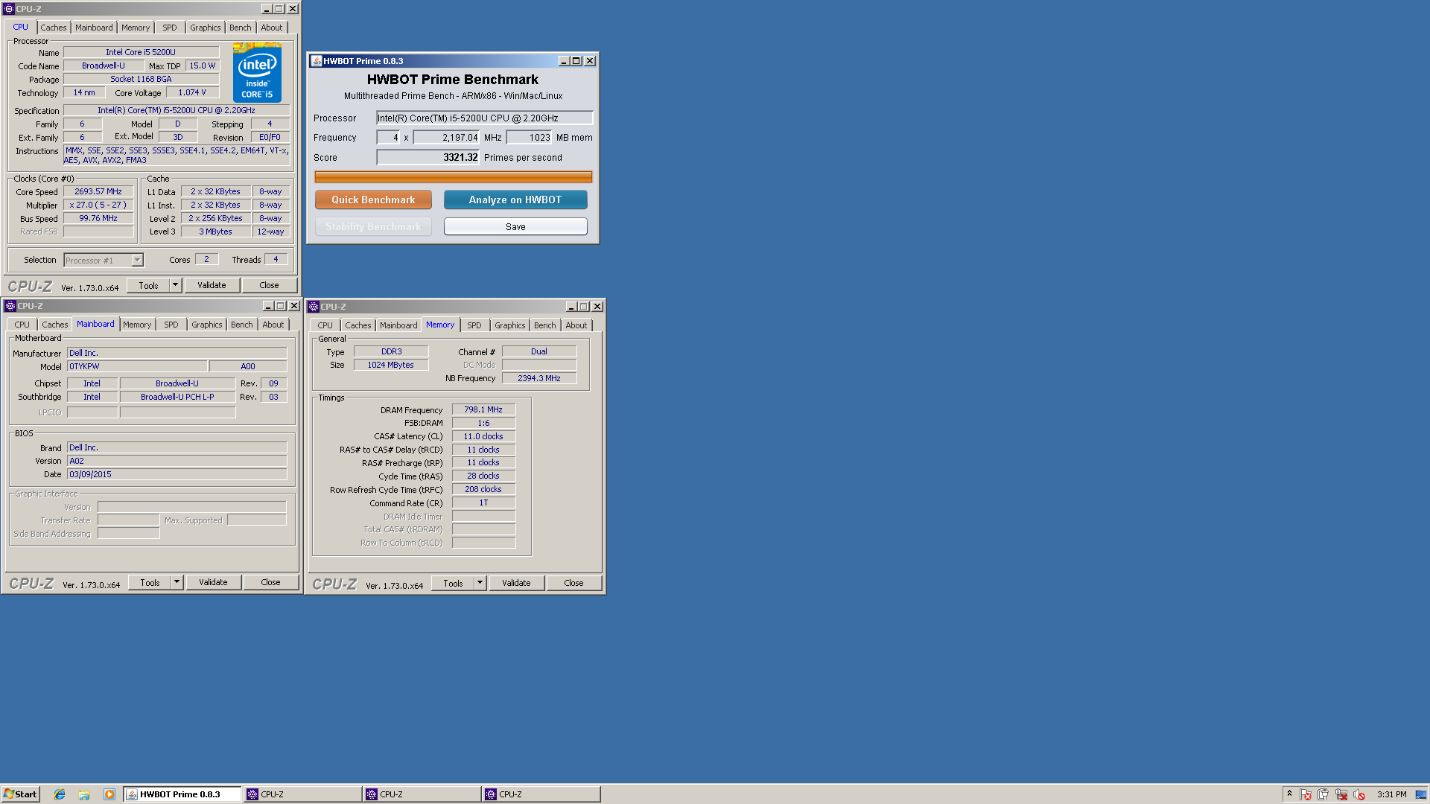Click Validate in Mainboard CPU-Z window
Viewport: 1430px width, 804px height.
coord(213,582)
